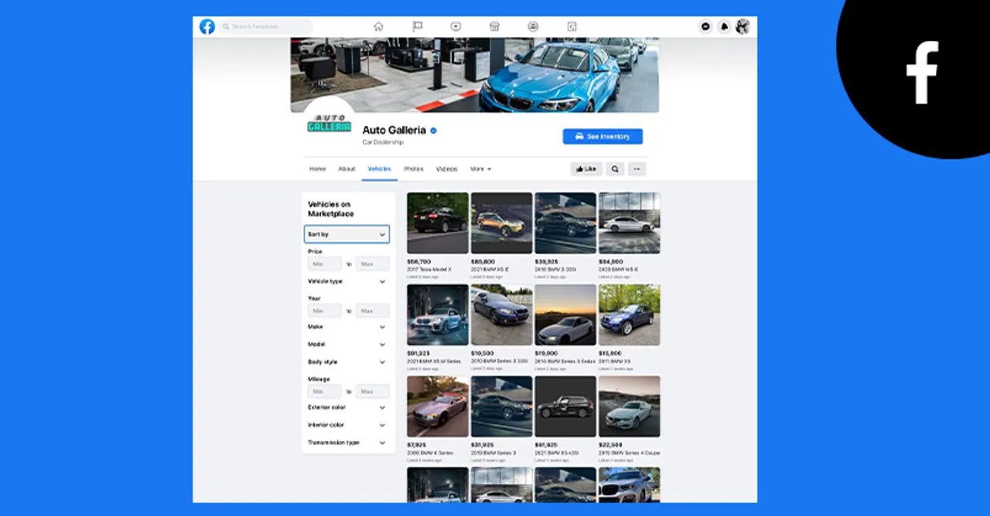The width and height of the screenshot is (990, 516).
Task: Switch to the Photos tab
Action: pyautogui.click(x=414, y=168)
